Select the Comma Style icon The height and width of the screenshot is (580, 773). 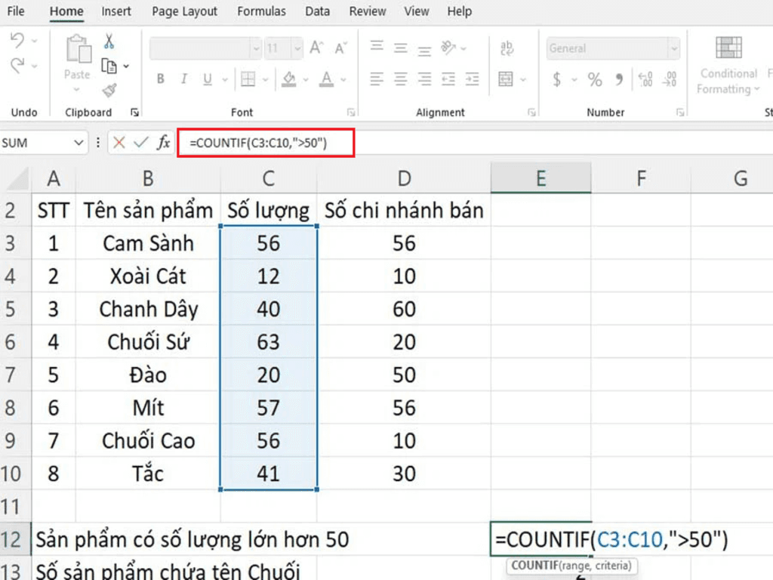pos(619,78)
